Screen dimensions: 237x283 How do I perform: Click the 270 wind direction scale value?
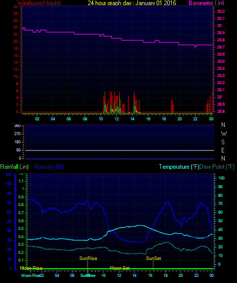17,134
